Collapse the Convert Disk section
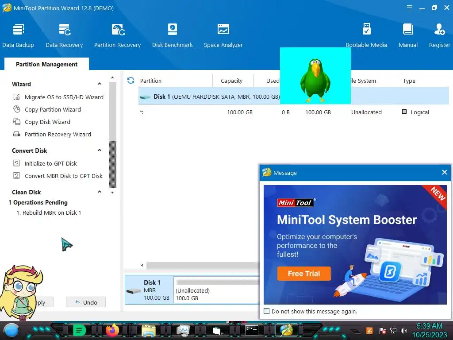The image size is (453, 340). [x=100, y=150]
